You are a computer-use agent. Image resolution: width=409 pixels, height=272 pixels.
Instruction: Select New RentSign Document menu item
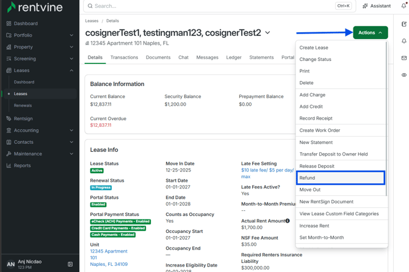[x=341, y=202]
